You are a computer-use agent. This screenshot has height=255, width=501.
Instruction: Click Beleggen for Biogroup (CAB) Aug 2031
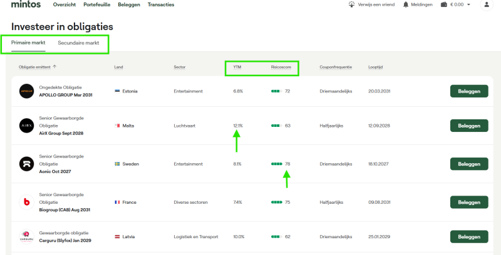[x=469, y=202]
